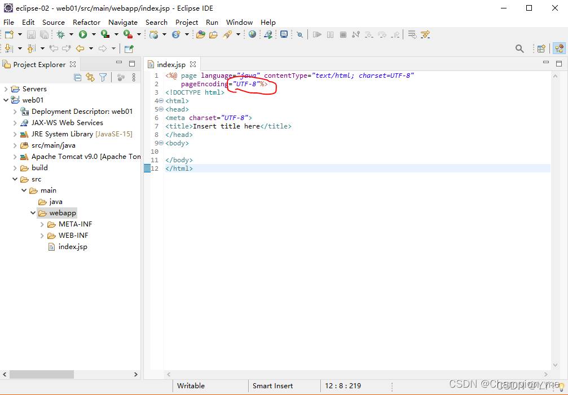Click the Open Perspective icon
The image size is (568, 395).
[x=541, y=48]
